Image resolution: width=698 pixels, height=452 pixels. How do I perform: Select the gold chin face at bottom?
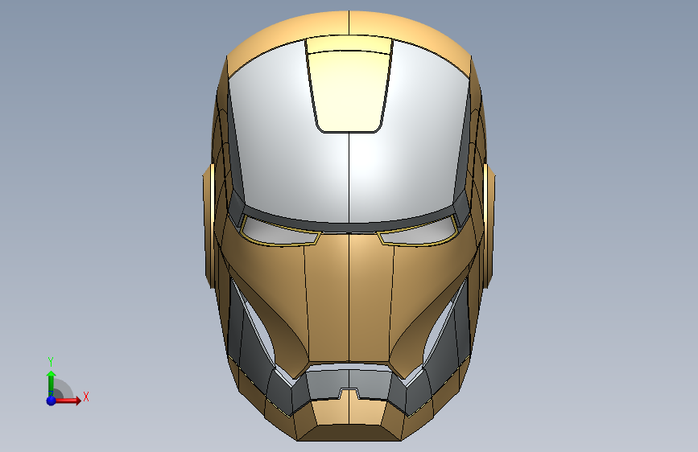click(x=349, y=433)
